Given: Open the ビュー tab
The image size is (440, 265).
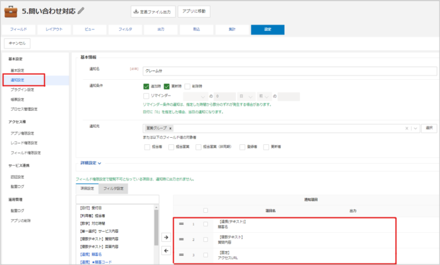Looking at the screenshot, I should [x=90, y=29].
